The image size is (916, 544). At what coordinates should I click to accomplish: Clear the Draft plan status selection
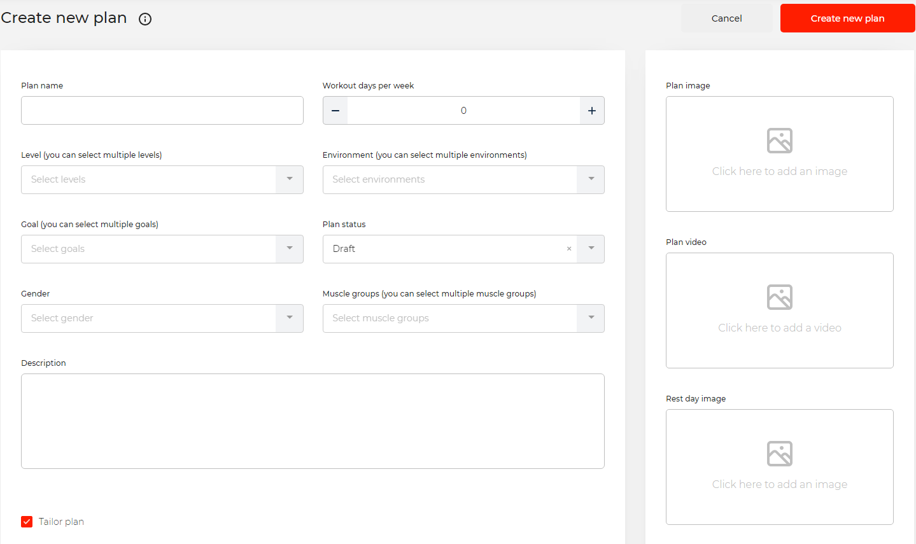pyautogui.click(x=569, y=249)
